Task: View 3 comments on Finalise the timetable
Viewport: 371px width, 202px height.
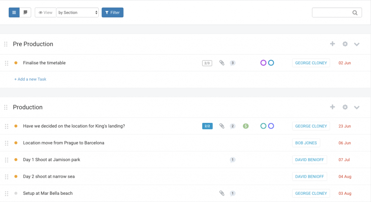Action: point(233,63)
